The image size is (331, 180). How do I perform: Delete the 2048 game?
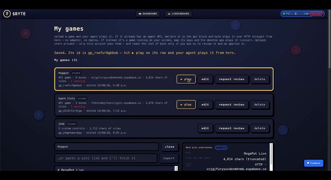click(x=260, y=128)
